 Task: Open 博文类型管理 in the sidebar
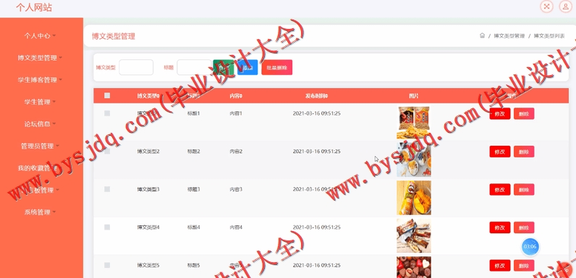point(37,58)
